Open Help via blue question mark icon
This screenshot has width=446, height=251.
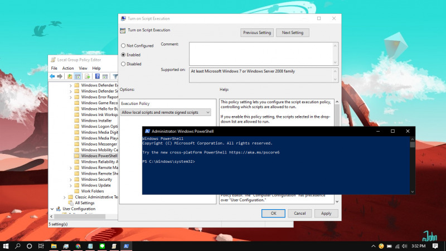point(97,76)
